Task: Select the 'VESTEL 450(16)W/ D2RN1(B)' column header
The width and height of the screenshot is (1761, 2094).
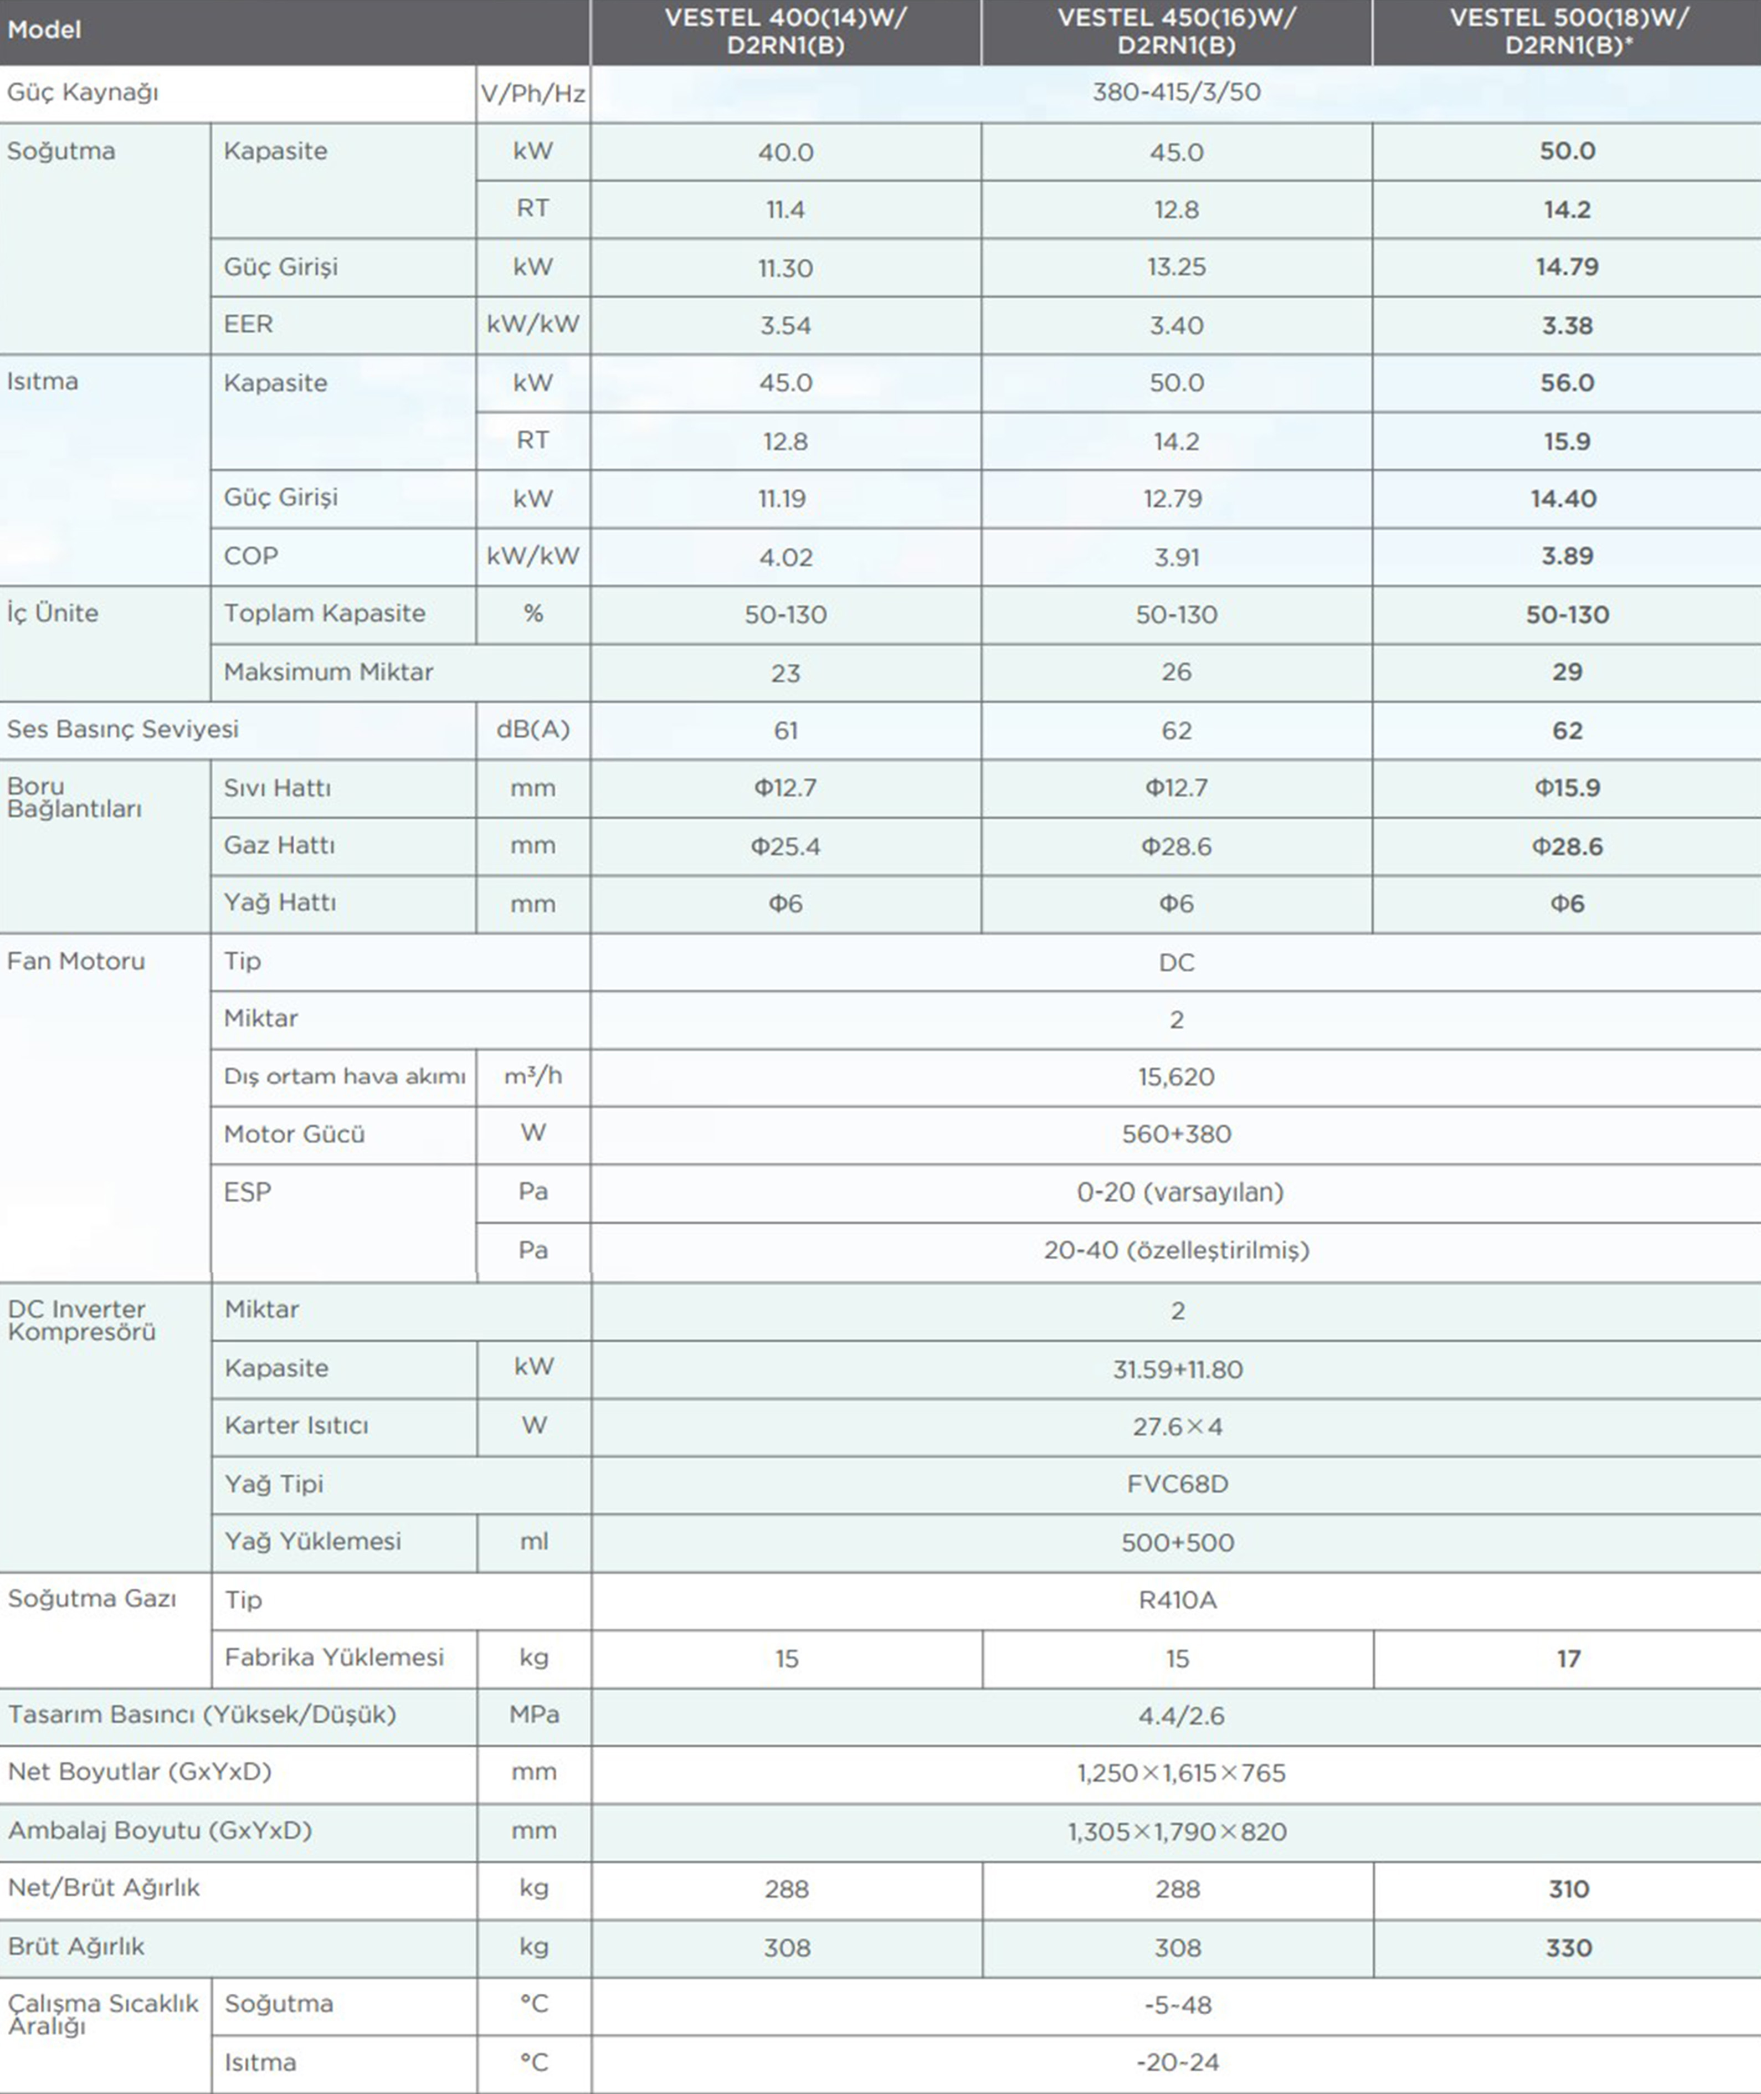Action: [x=1176, y=32]
